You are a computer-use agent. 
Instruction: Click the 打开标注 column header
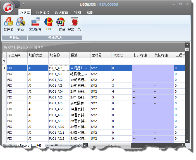coord(143,55)
